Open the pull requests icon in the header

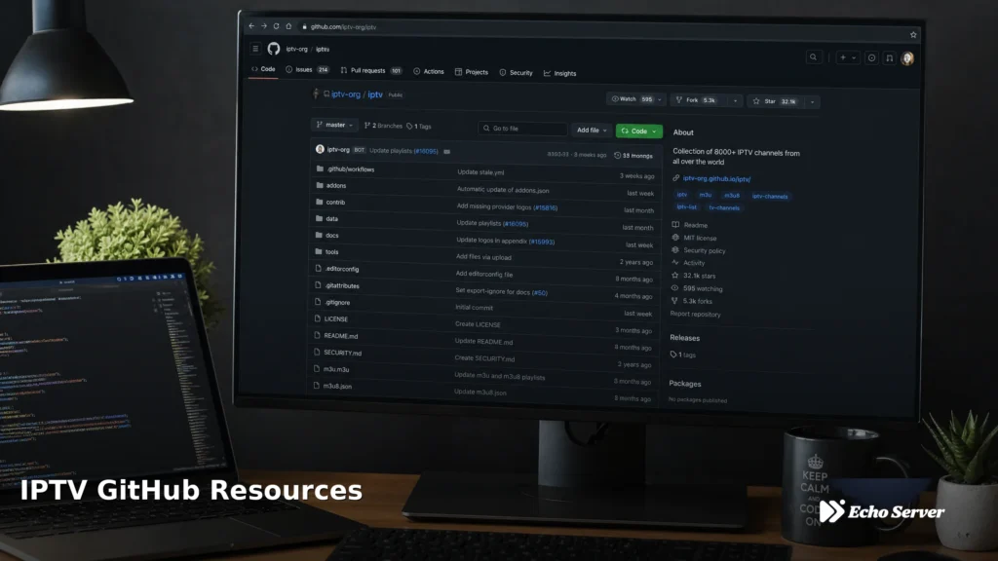889,57
